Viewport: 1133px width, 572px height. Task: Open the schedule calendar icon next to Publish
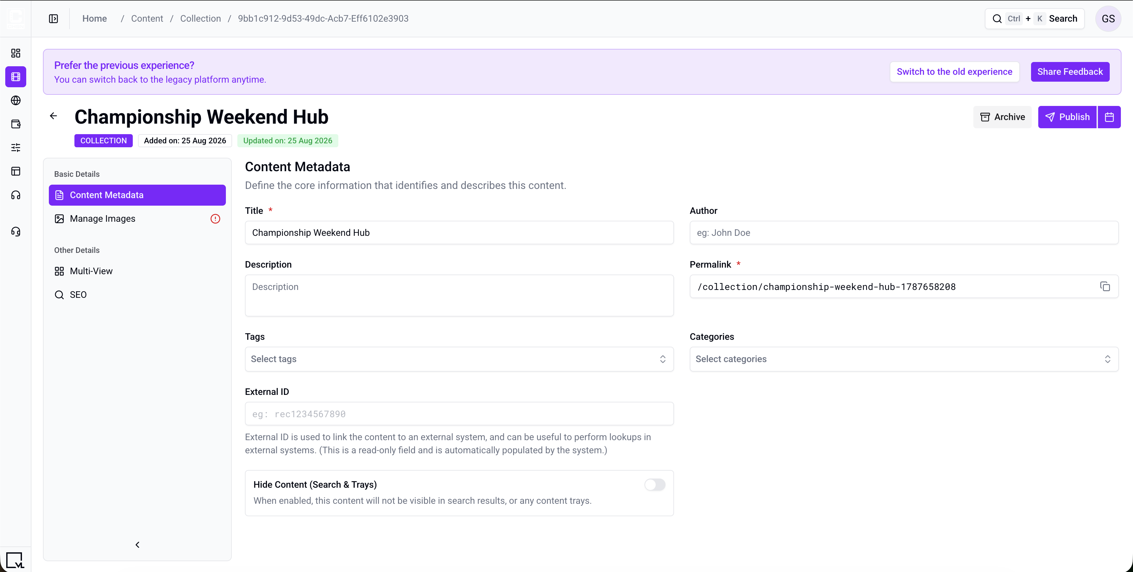(1109, 117)
